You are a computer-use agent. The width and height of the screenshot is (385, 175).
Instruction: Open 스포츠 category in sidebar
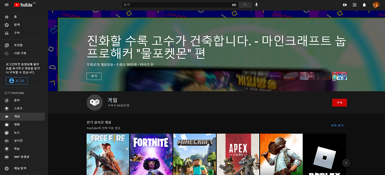pyautogui.click(x=22, y=108)
